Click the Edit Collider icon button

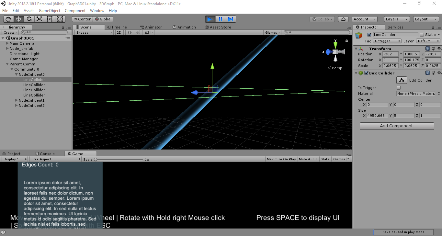coord(402,80)
